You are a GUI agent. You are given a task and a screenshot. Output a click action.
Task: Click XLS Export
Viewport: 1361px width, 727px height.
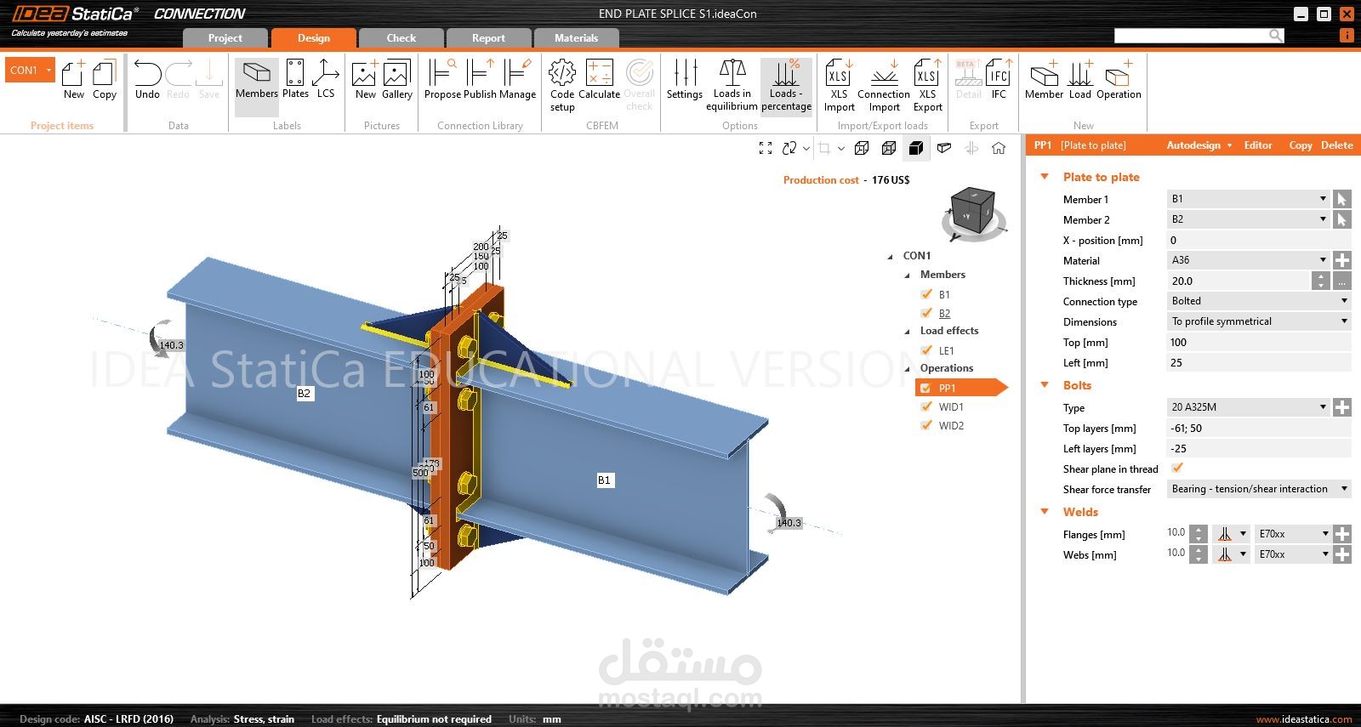pyautogui.click(x=927, y=85)
